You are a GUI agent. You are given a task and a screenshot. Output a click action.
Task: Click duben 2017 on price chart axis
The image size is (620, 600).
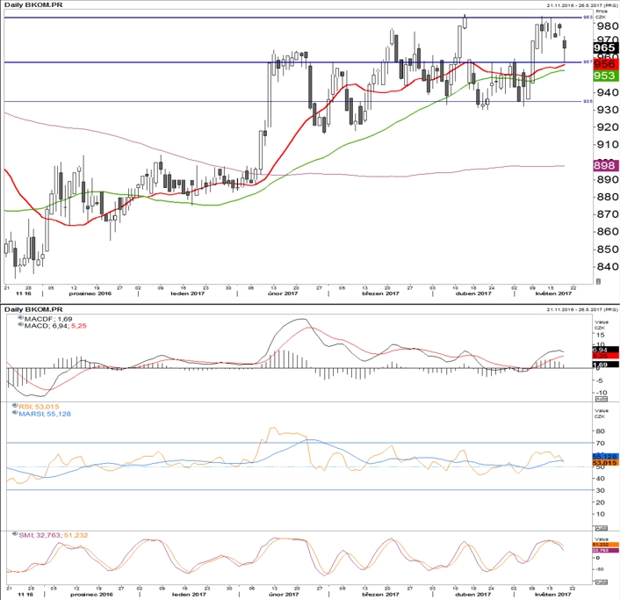473,293
